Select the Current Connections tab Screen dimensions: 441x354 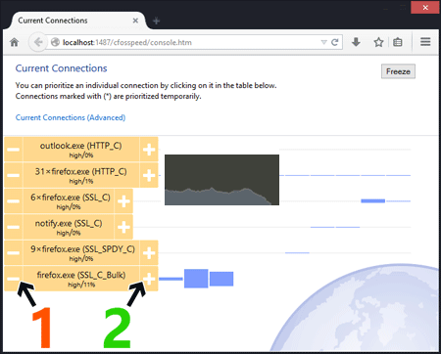76,21
